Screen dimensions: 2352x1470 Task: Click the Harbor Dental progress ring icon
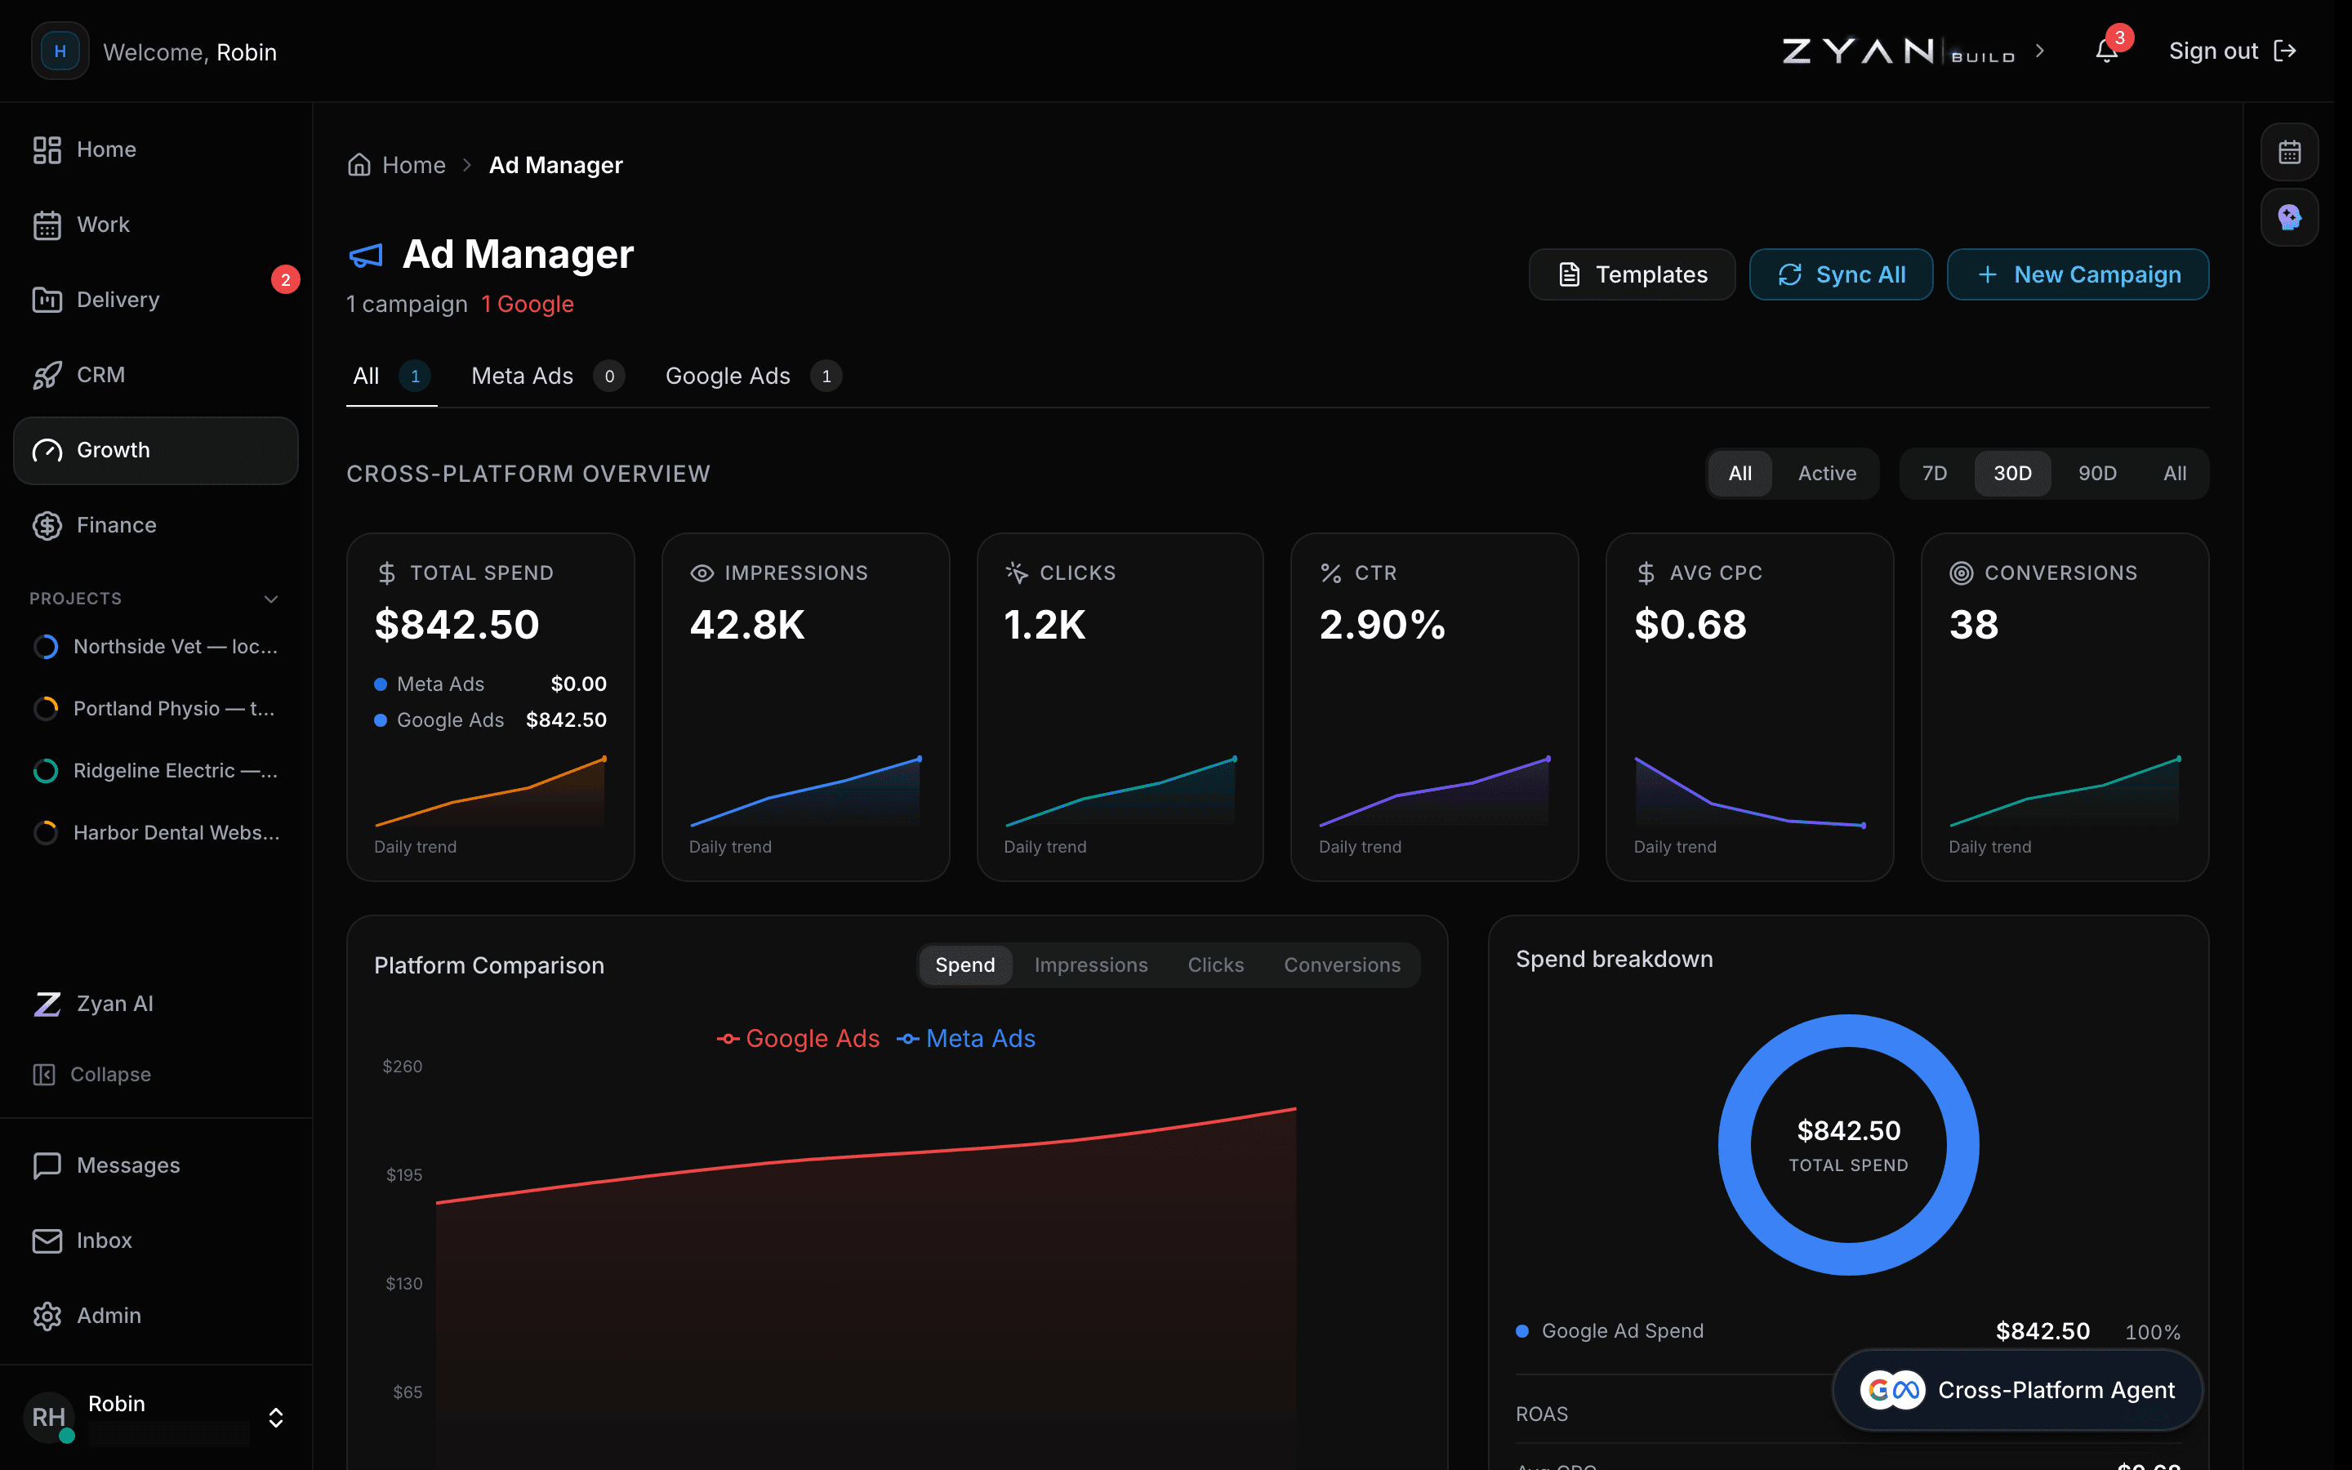tap(46, 833)
